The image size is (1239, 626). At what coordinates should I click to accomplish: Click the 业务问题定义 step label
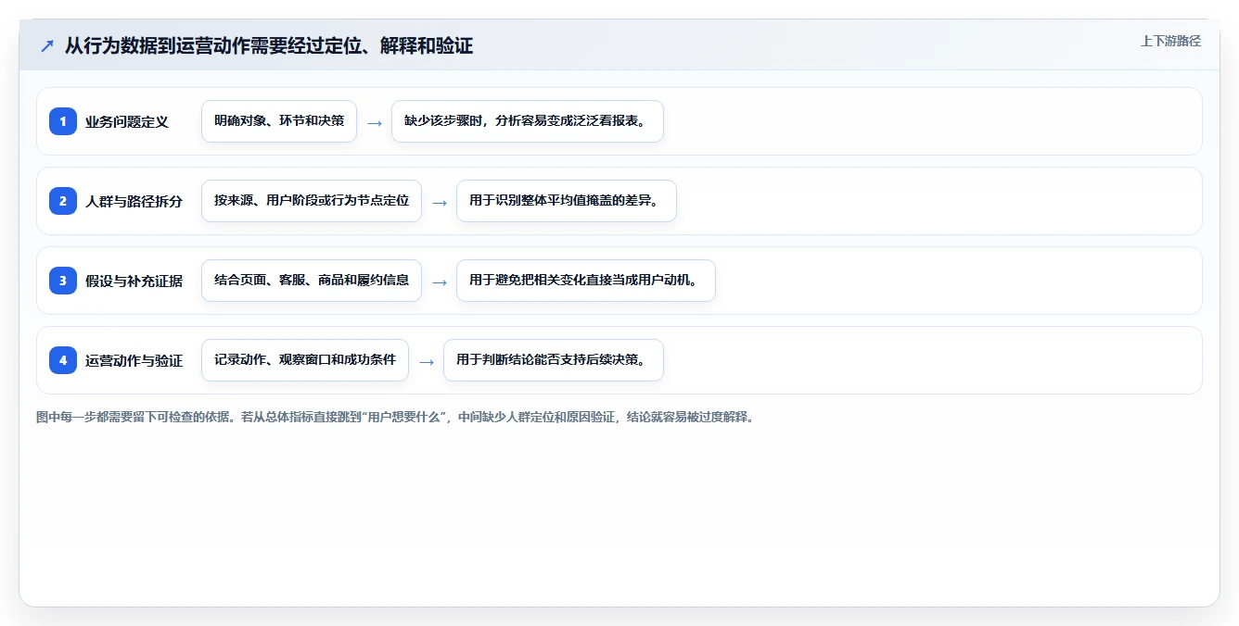pyautogui.click(x=127, y=121)
